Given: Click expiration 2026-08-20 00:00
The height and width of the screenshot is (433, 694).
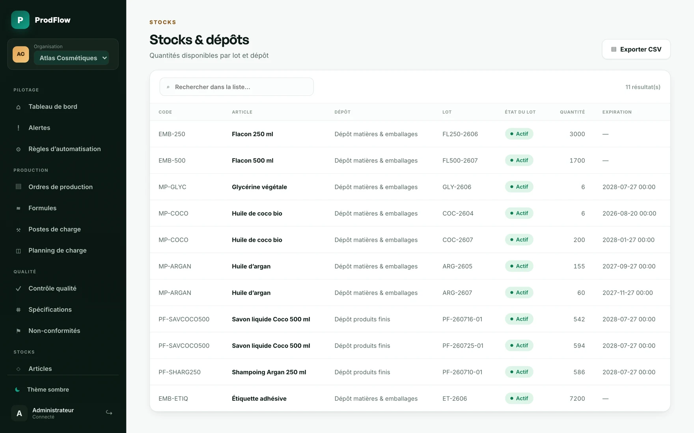Looking at the screenshot, I should pos(629,213).
